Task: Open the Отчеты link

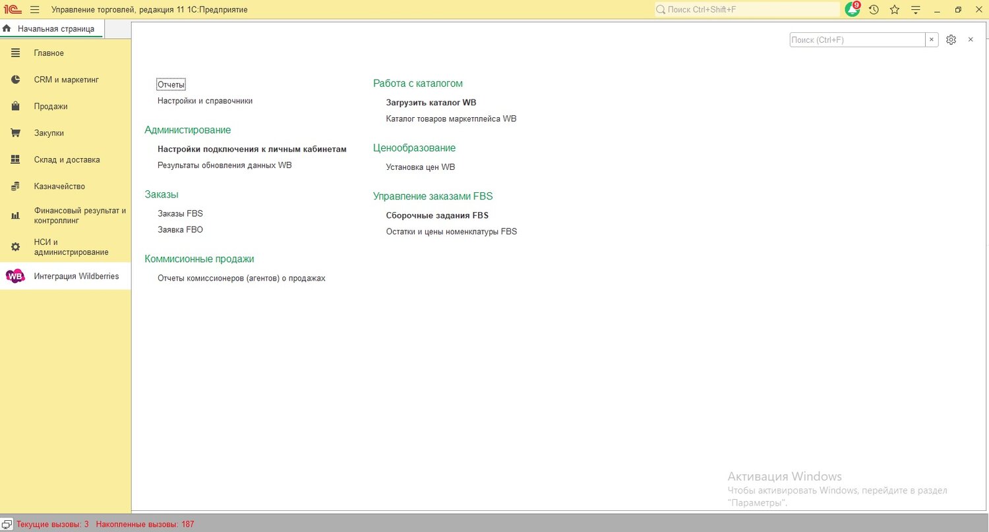Action: (x=171, y=84)
